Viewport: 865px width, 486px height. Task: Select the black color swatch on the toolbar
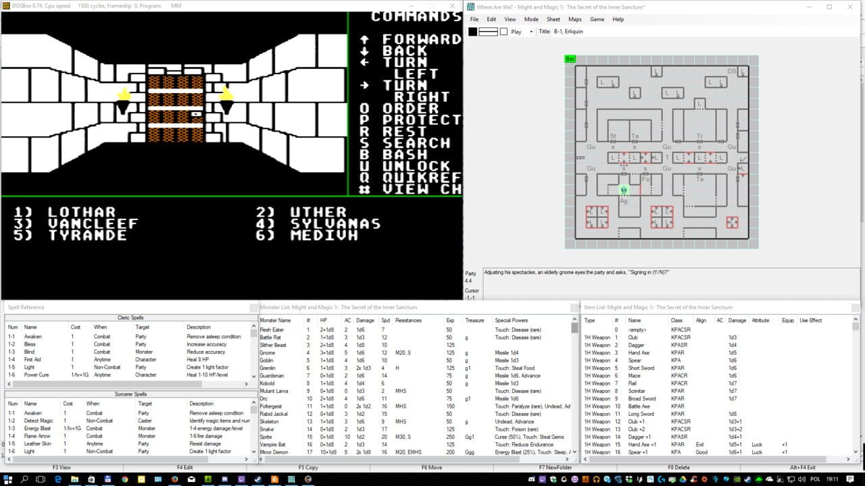click(x=472, y=31)
